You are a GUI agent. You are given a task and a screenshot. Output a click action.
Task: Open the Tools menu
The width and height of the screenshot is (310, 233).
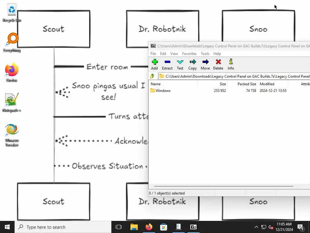click(205, 54)
